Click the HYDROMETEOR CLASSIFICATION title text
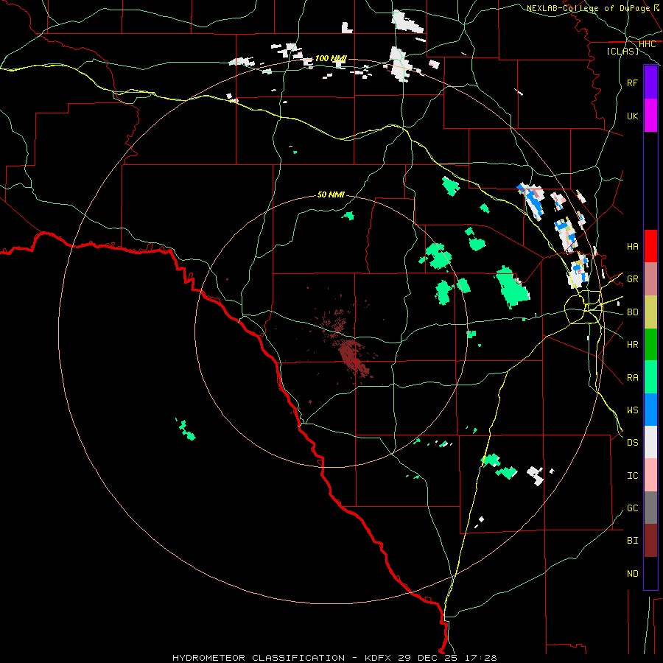 [x=259, y=658]
